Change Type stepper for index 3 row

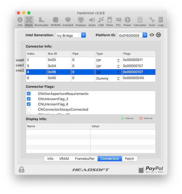point(118,66)
